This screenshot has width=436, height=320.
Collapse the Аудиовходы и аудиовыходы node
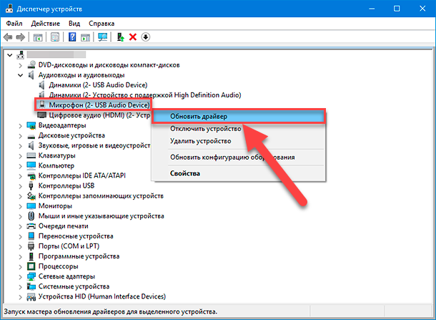pos(20,75)
